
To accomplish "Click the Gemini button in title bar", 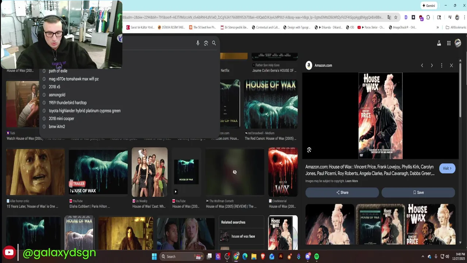I will click(429, 5).
